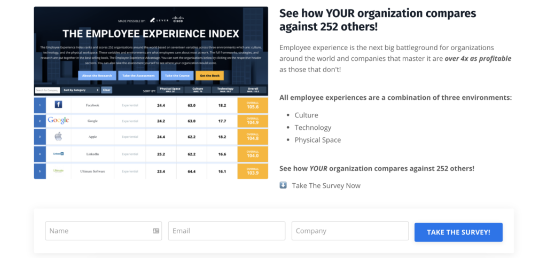Click the LinkedIn logo icon
This screenshot has height=258, width=547.
(x=58, y=153)
